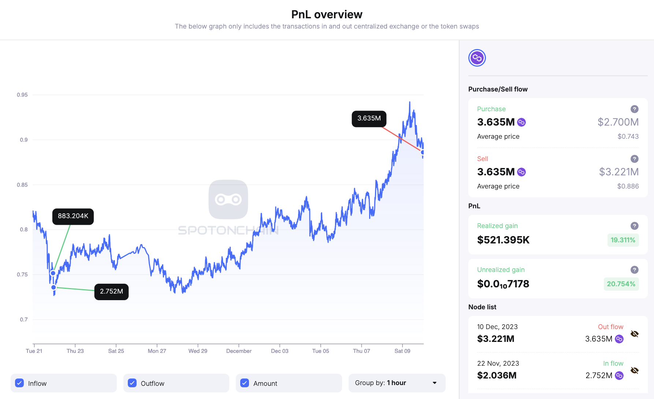
Task: Click token icon next to Purchase 3.635M
Action: (x=521, y=122)
